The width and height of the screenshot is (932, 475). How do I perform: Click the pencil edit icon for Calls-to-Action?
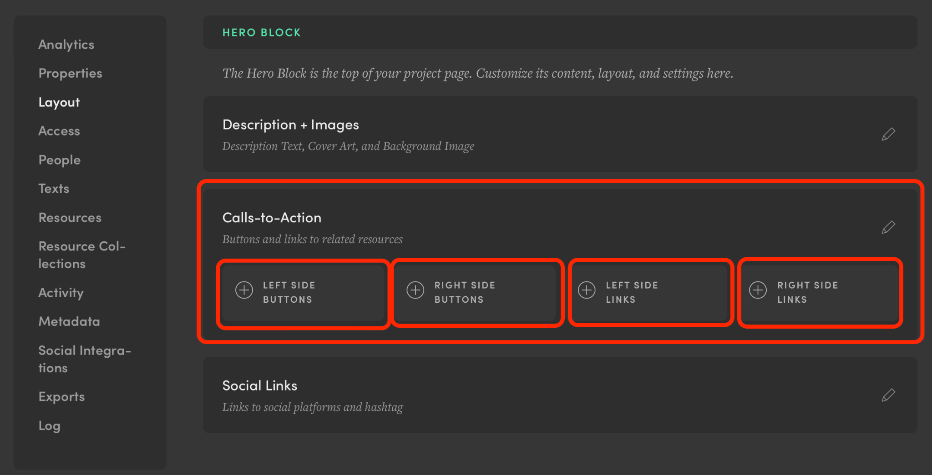pos(888,227)
